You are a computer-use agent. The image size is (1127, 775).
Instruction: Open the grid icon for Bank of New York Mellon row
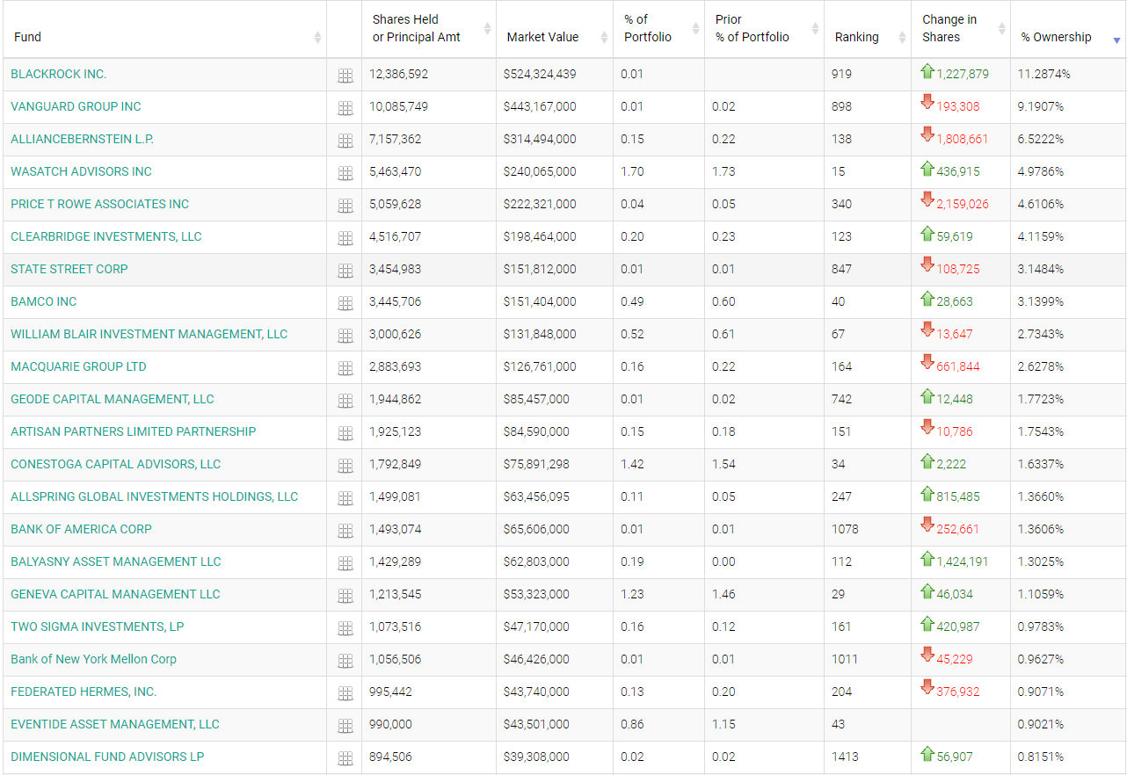[x=345, y=661]
